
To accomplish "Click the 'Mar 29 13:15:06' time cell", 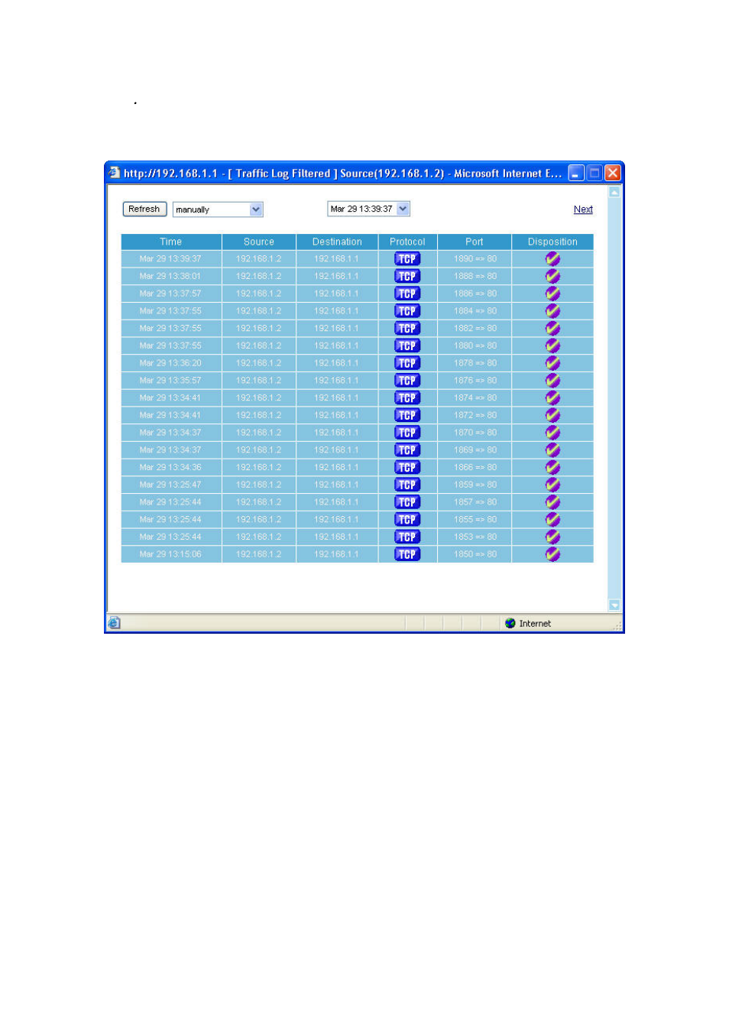I will coord(170,554).
